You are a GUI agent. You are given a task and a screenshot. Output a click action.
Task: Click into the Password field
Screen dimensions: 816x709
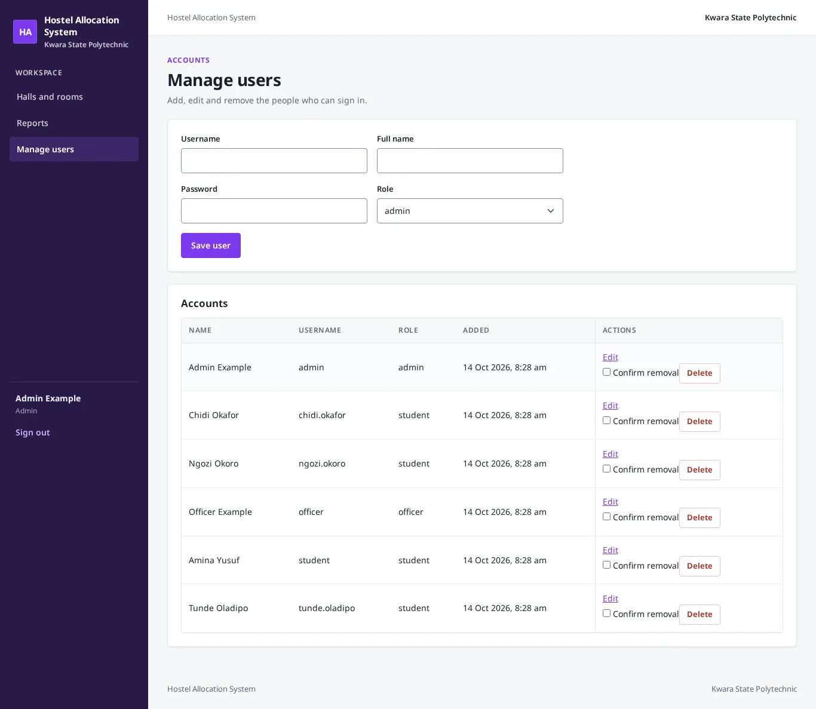[x=274, y=211]
